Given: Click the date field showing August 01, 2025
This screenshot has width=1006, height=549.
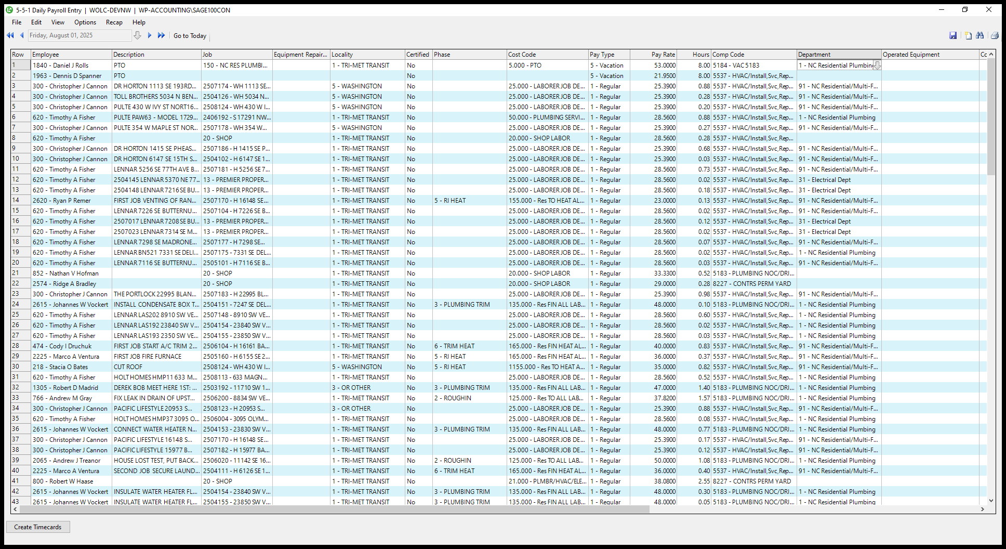Looking at the screenshot, I should point(79,35).
